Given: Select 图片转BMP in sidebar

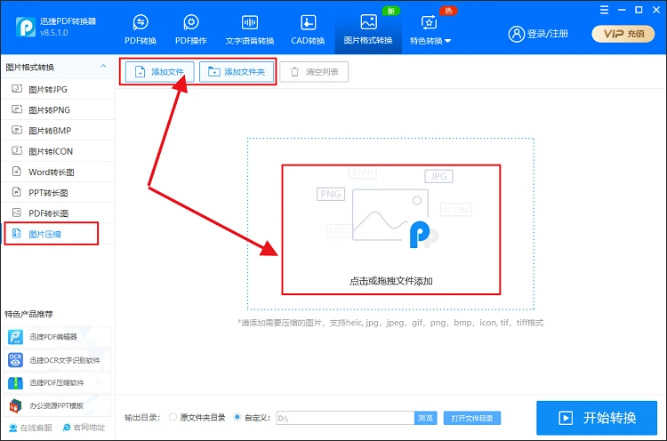Looking at the screenshot, I should coord(58,131).
